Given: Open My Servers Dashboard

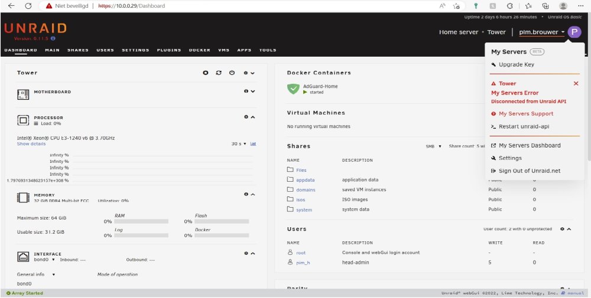Looking at the screenshot, I should click(x=526, y=145).
